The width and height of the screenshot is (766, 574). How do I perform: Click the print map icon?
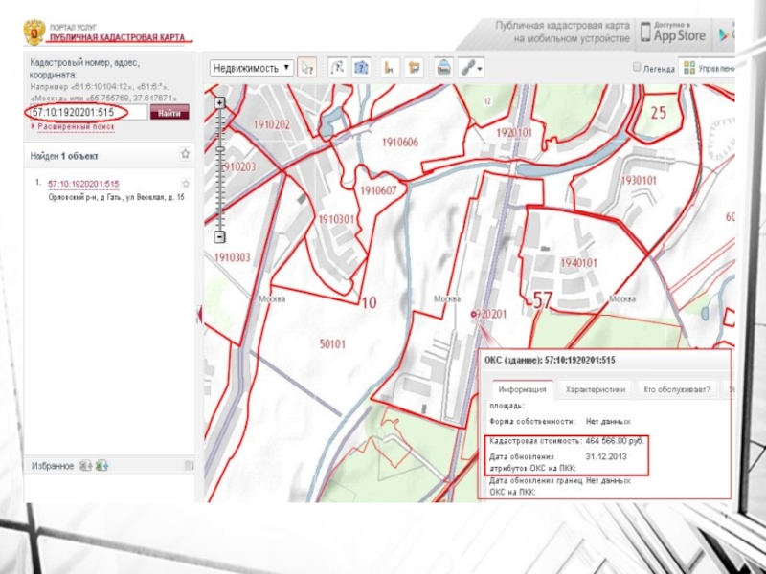[444, 68]
